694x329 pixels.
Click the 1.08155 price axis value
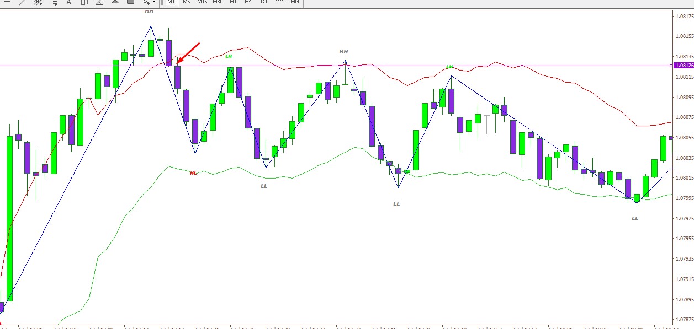pos(685,36)
